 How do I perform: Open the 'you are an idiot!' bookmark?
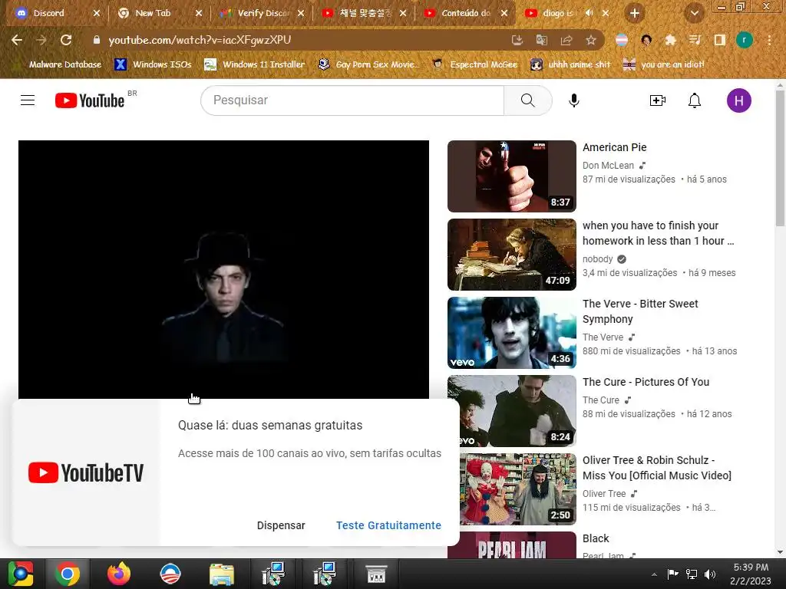tap(664, 64)
